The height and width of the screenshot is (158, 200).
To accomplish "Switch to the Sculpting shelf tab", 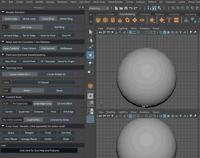I will tap(145, 14).
